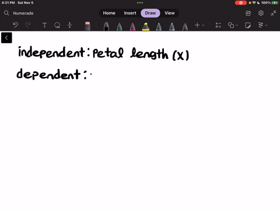Insert a sticky note
The height and width of the screenshot is (210, 280).
[x=248, y=25]
